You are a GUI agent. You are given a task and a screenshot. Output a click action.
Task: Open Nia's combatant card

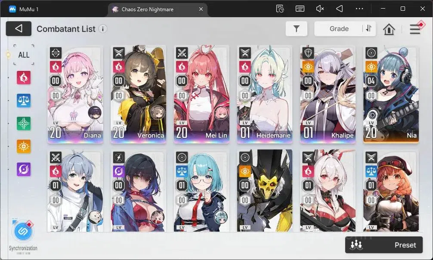click(391, 95)
